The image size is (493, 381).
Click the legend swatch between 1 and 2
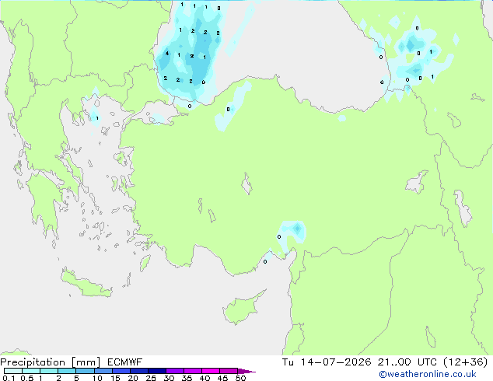point(49,371)
